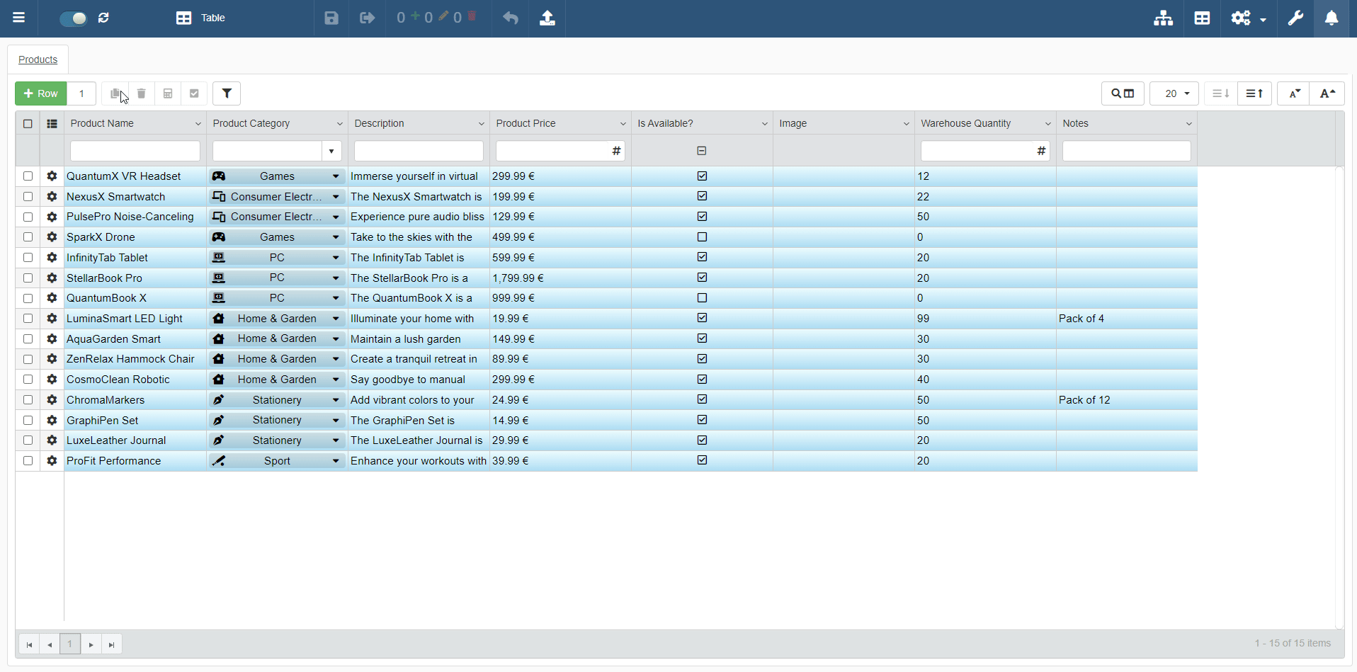Click the save disk icon
1357x672 pixels.
coord(331,18)
